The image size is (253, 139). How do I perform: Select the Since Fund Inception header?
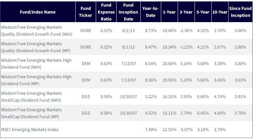240,12
